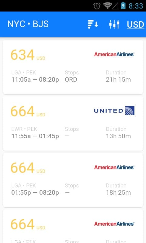Tap the battery charging status icon
Image resolution: width=146 pixels, height=243 pixels.
(x=123, y=5)
